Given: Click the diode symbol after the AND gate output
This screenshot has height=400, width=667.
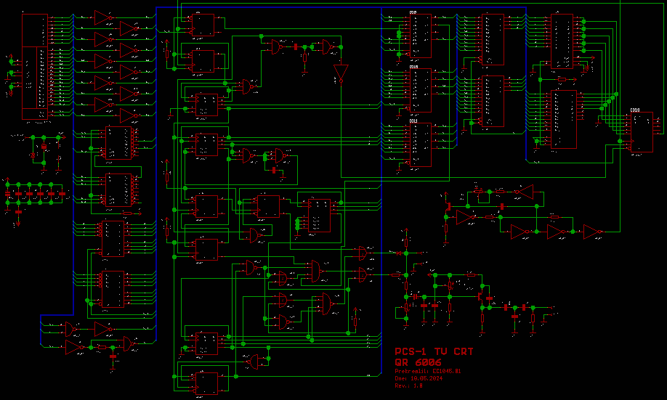Looking at the screenshot, I should point(398,252).
